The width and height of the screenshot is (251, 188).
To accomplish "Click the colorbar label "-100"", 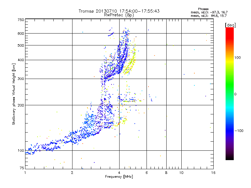I will (239, 131).
